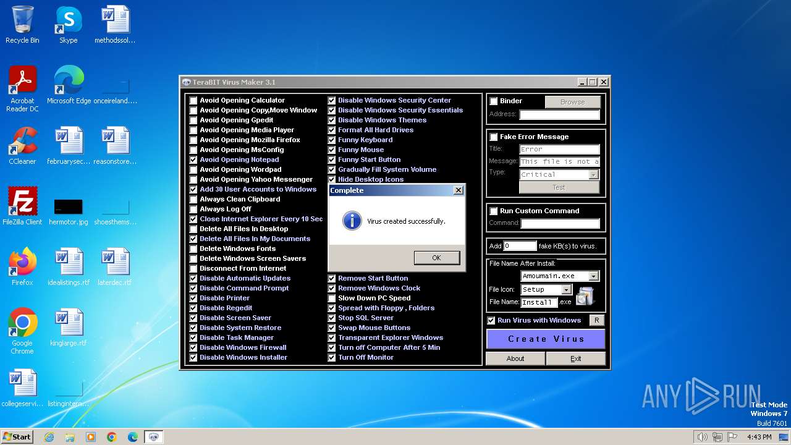Open the FileZilla Client desktop shortcut
This screenshot has height=445, width=791.
click(22, 206)
